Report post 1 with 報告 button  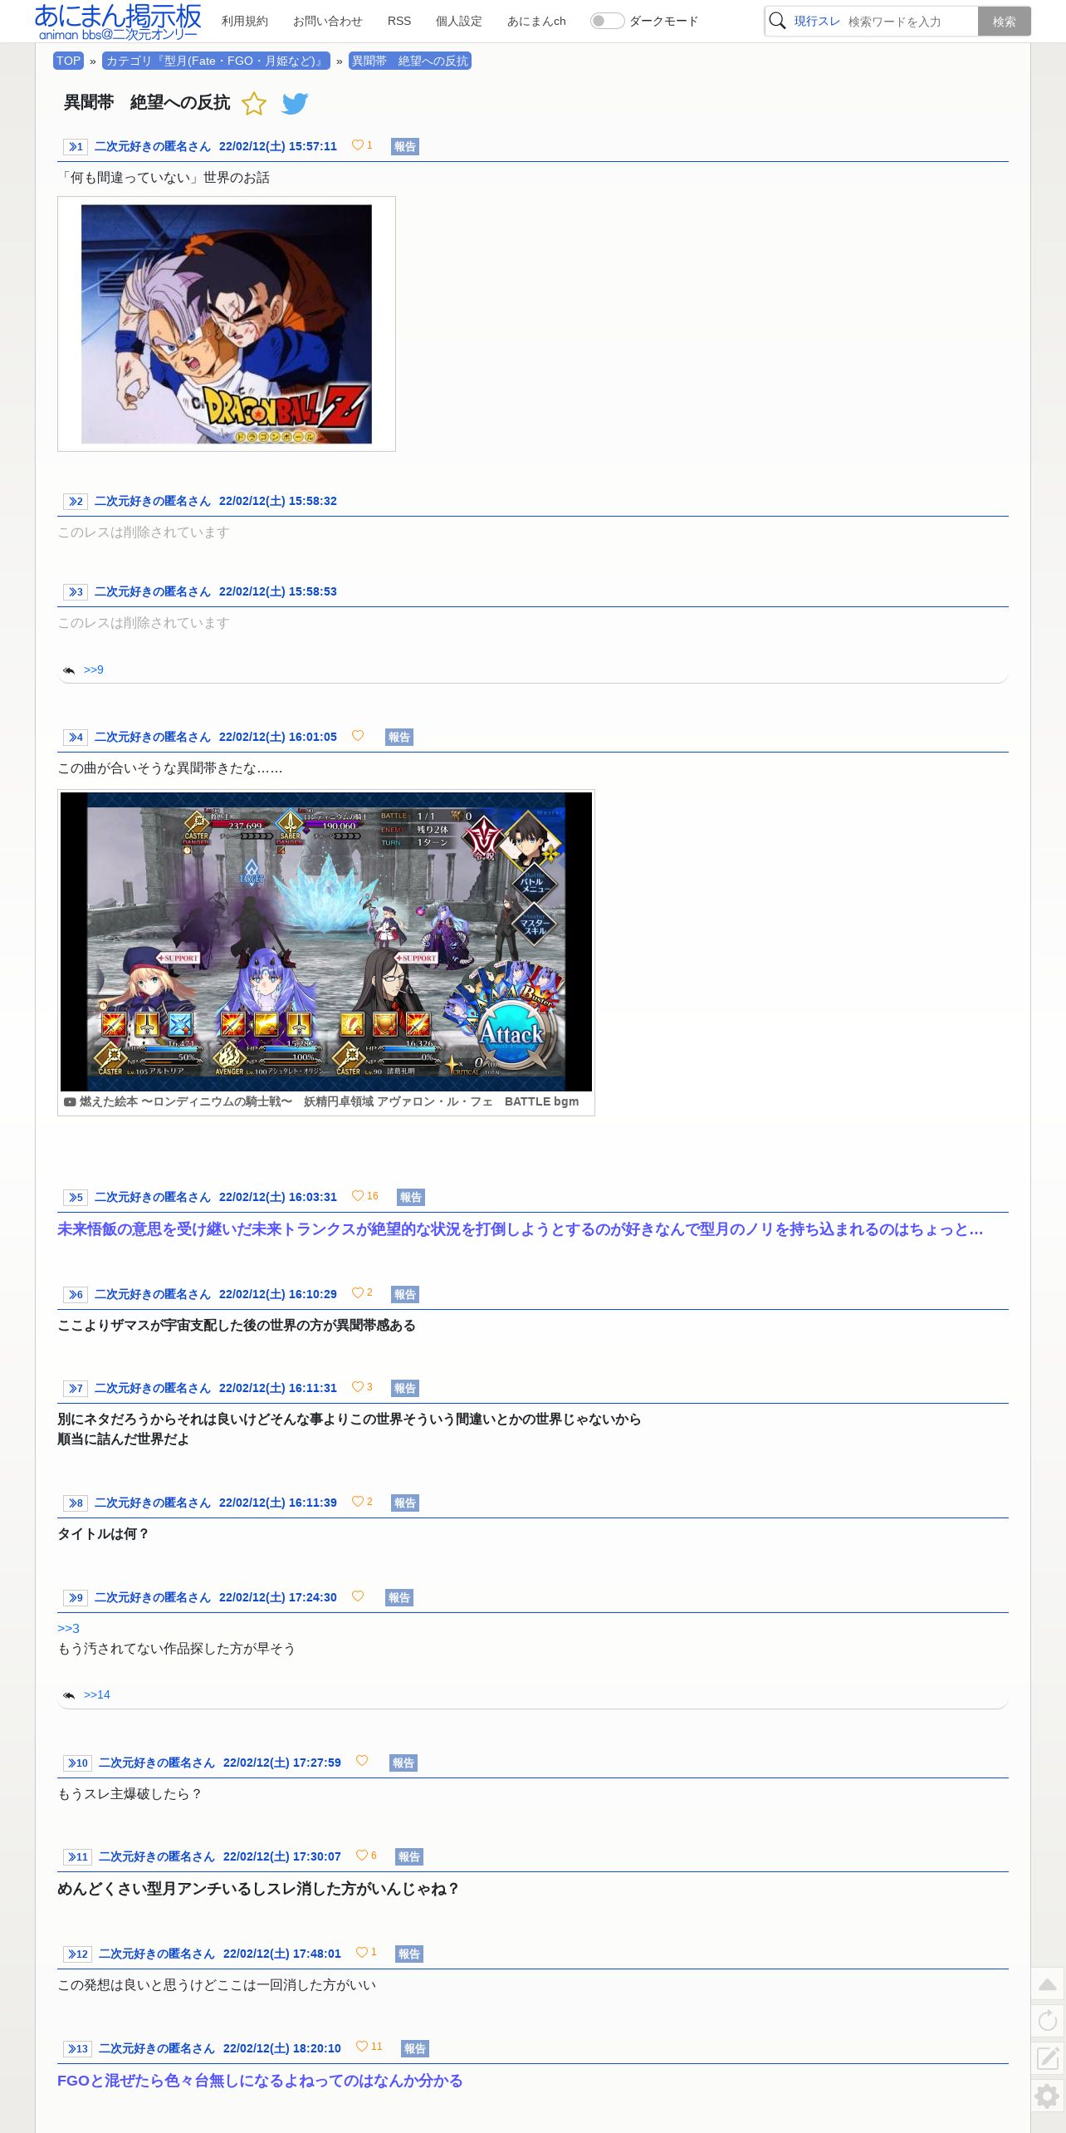405,147
